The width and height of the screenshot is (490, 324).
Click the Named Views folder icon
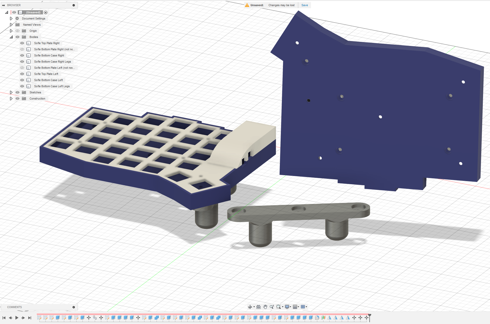(17, 25)
